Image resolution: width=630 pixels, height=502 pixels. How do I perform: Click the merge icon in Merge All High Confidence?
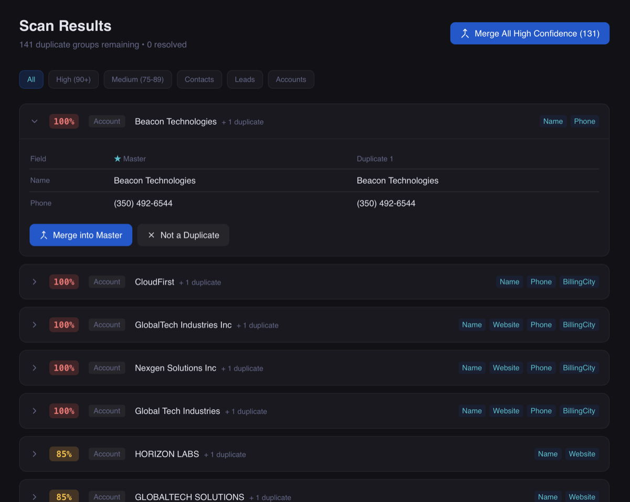(x=465, y=34)
